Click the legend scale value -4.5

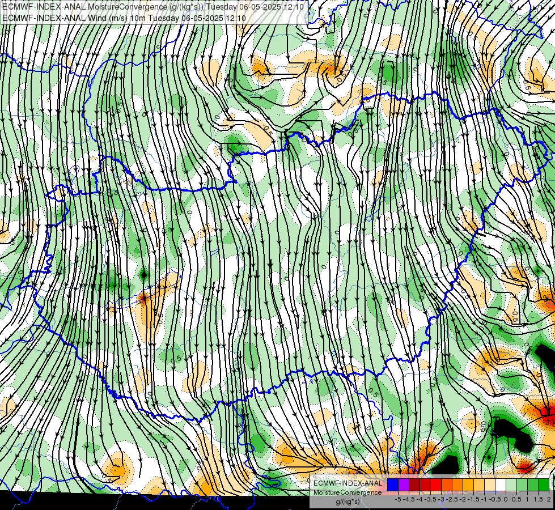[x=409, y=499]
